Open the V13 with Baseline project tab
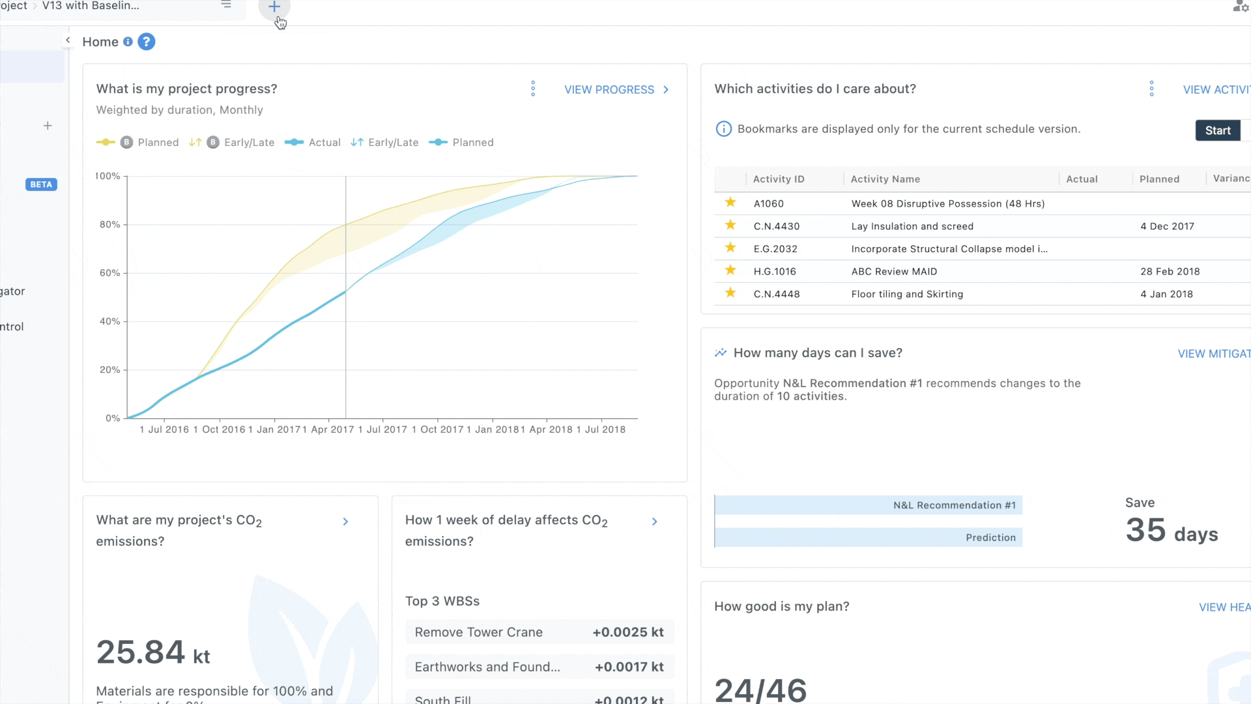 pyautogui.click(x=91, y=6)
